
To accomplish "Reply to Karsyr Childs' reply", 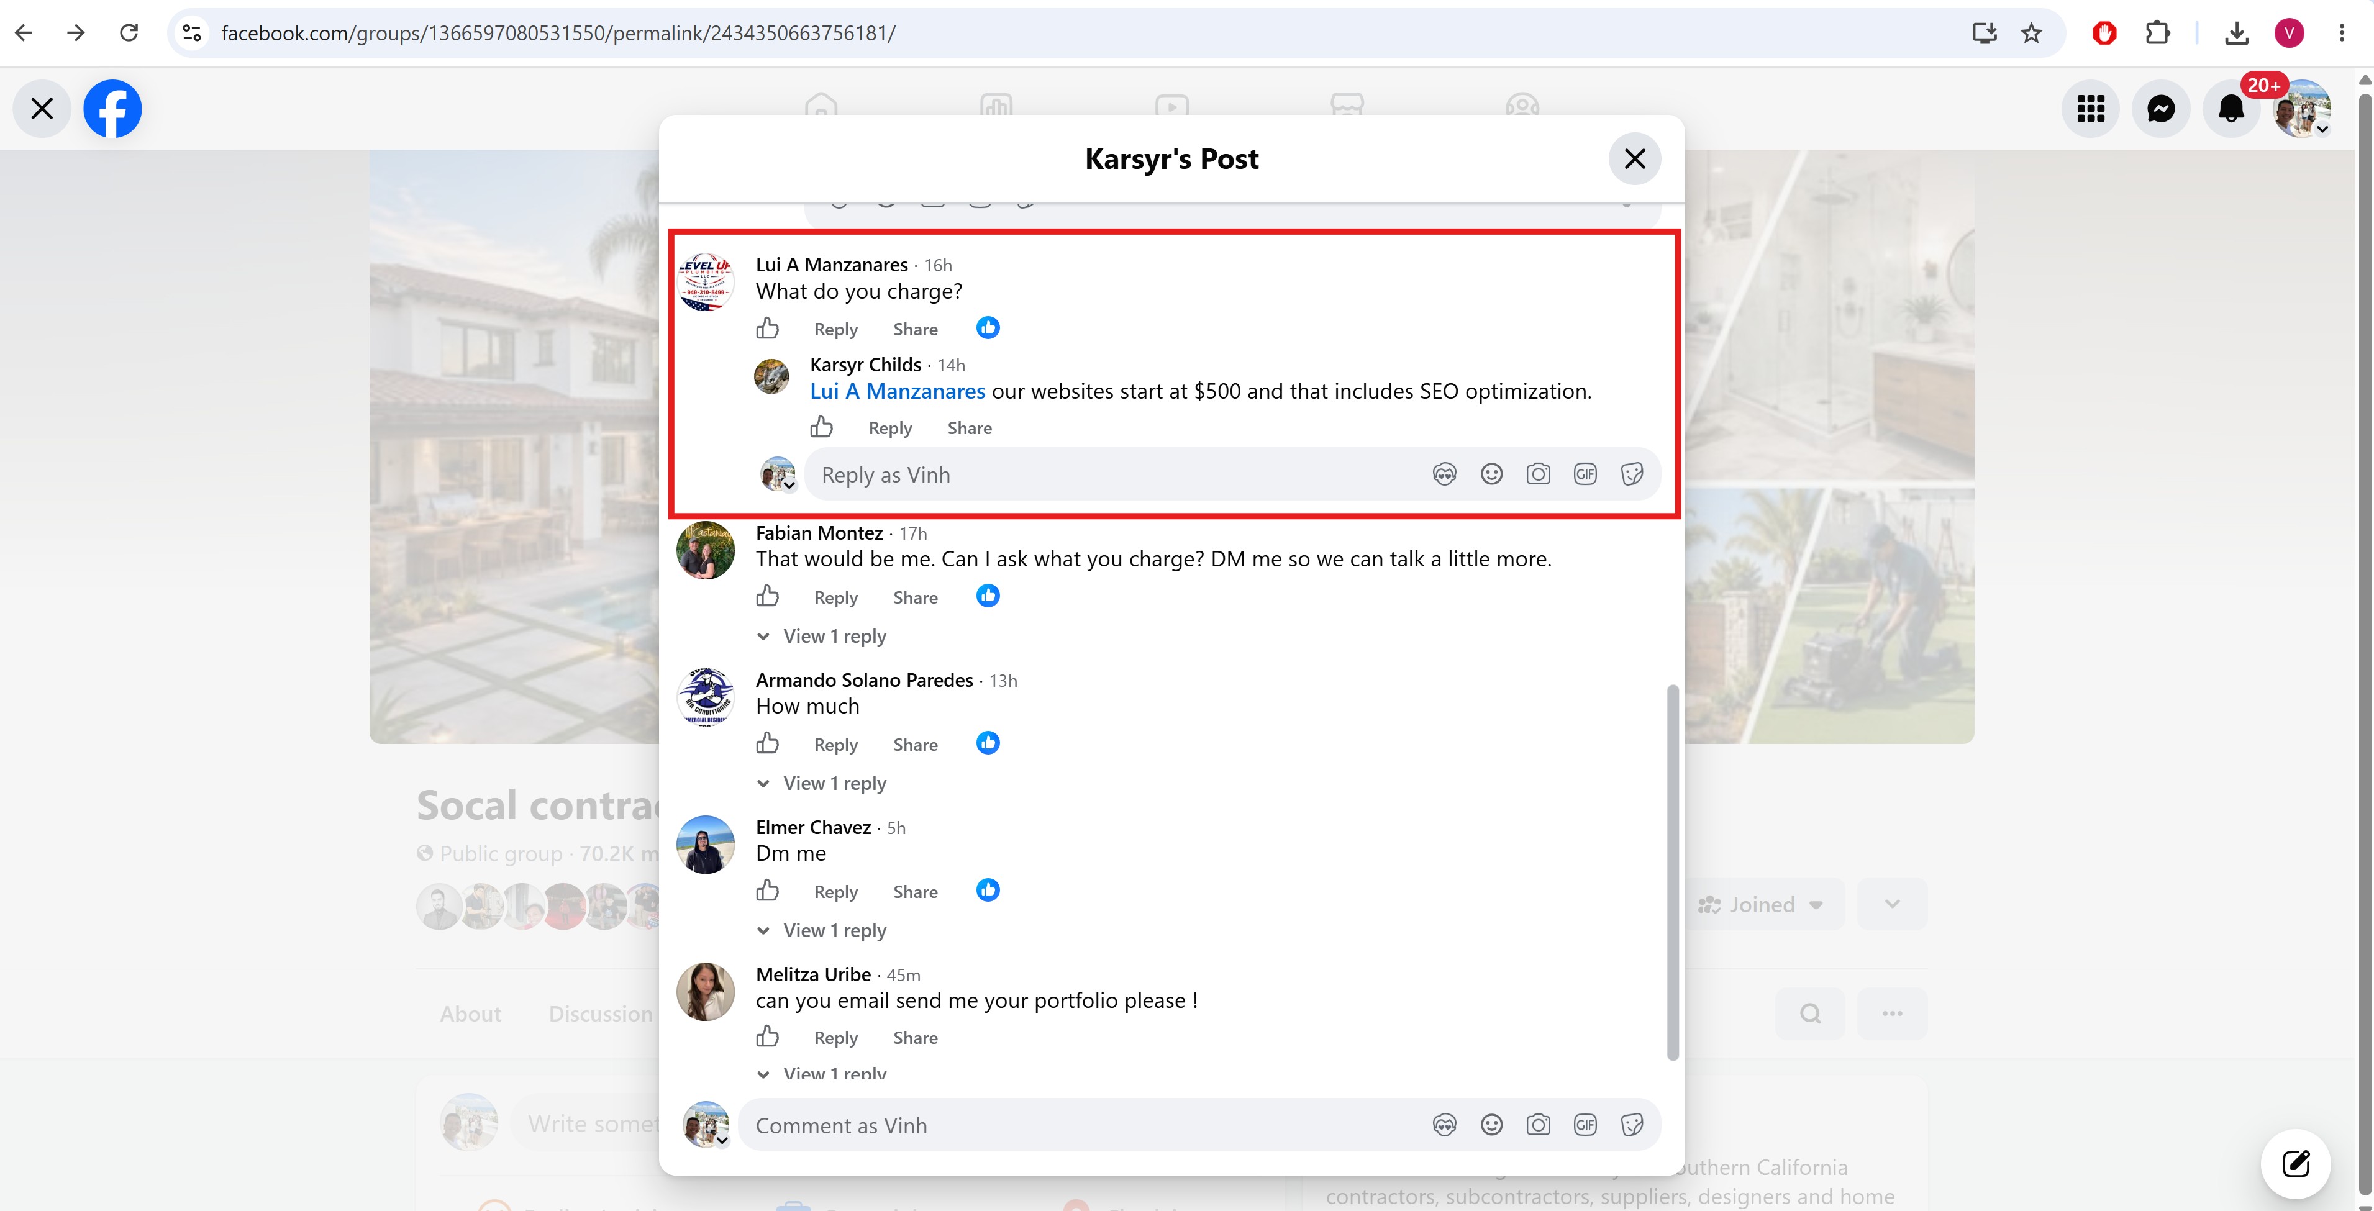I will pos(890,428).
